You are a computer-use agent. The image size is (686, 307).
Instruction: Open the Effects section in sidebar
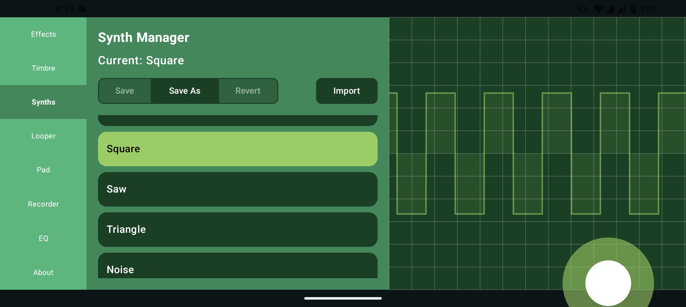pyautogui.click(x=43, y=34)
